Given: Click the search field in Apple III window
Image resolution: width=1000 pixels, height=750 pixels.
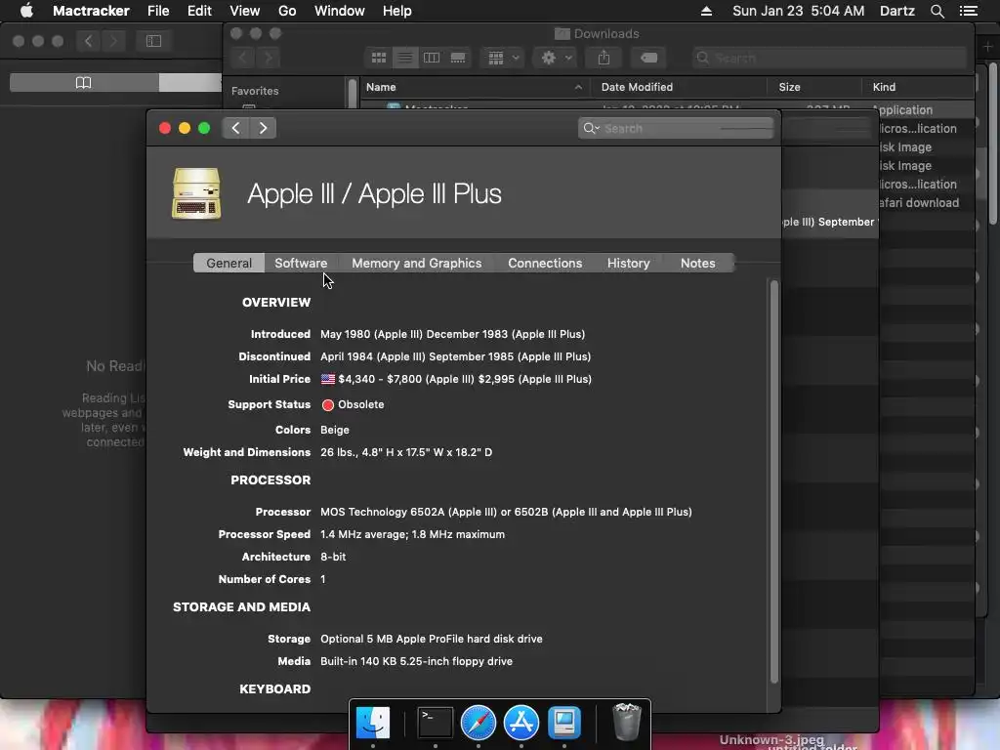Looking at the screenshot, I should (676, 128).
